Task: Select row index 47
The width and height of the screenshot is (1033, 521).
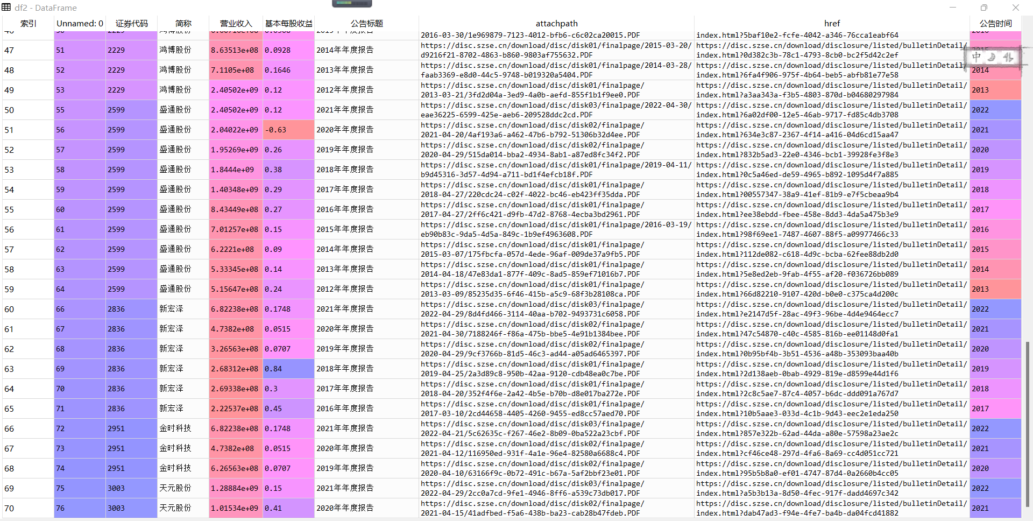Action: 28,50
